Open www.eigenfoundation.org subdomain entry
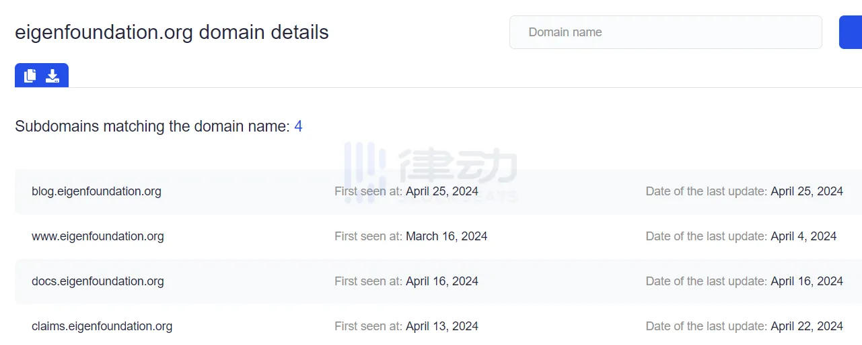862x345 pixels. [x=98, y=236]
